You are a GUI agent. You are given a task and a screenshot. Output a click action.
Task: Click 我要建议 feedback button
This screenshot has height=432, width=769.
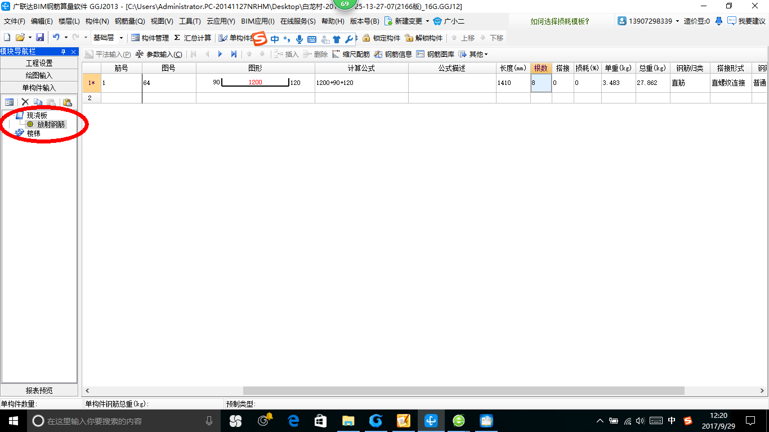point(746,21)
